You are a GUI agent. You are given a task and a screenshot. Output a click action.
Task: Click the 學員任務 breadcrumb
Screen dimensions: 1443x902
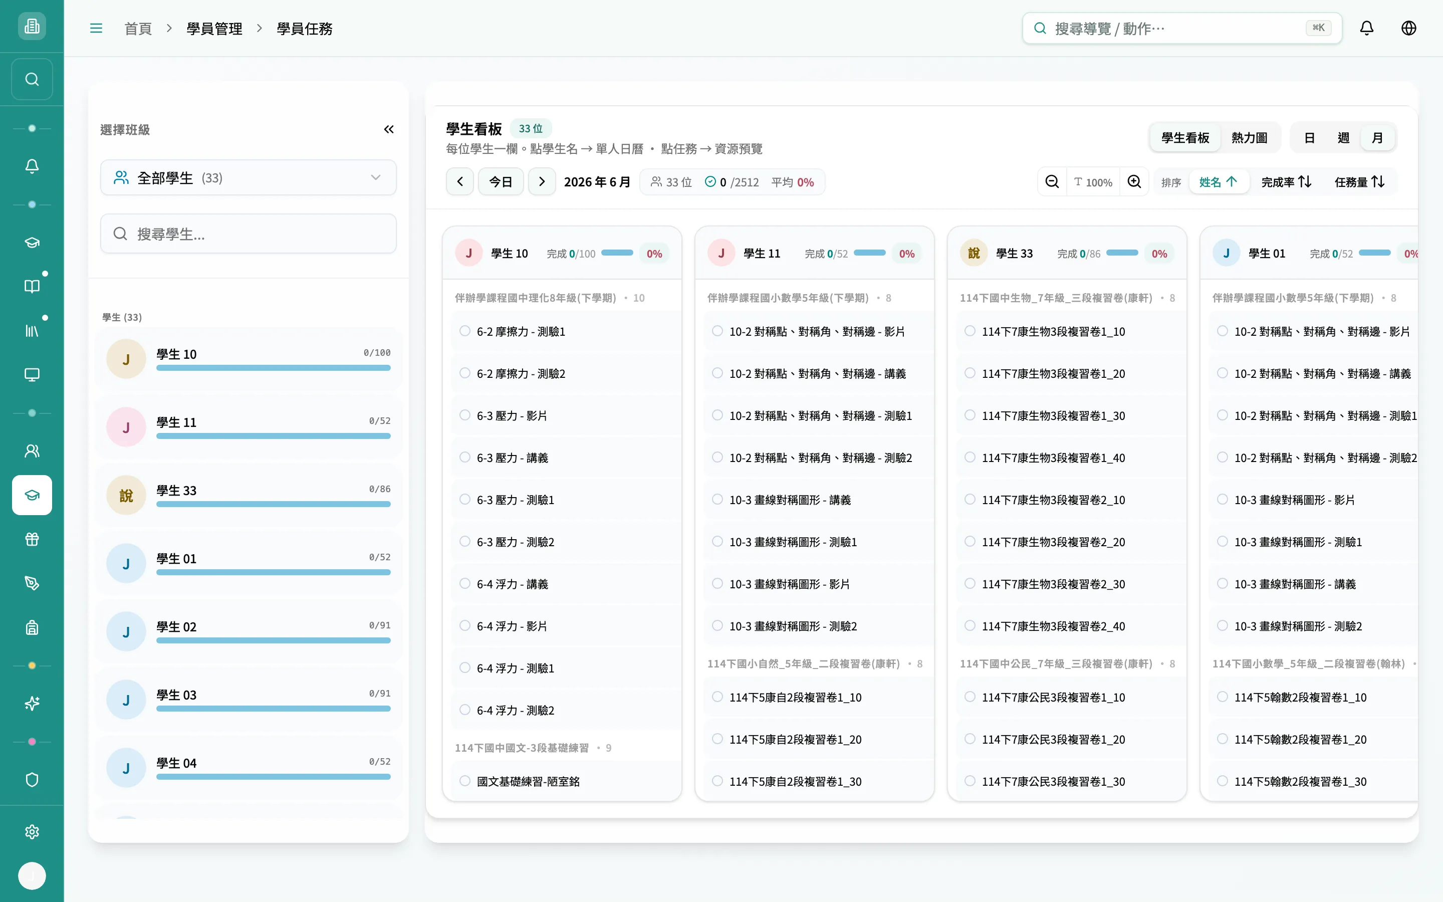coord(305,29)
